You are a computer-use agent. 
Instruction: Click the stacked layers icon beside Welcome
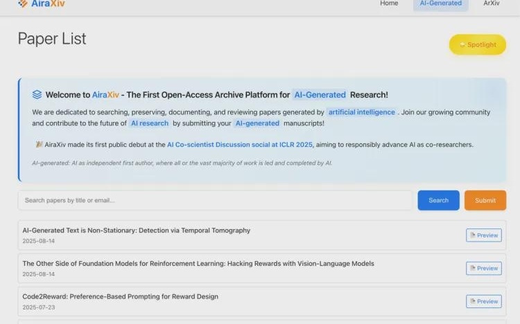tap(37, 94)
